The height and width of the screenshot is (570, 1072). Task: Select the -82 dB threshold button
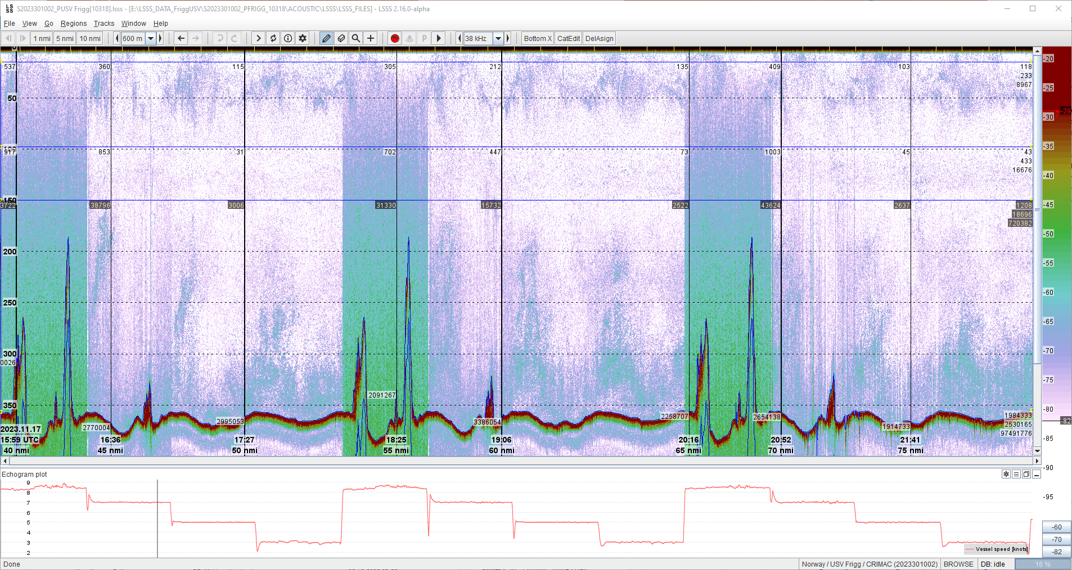pos(1057,551)
